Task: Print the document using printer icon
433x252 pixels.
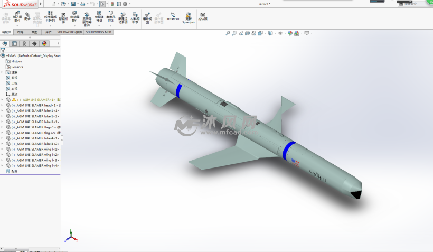Action: pyautogui.click(x=82, y=4)
